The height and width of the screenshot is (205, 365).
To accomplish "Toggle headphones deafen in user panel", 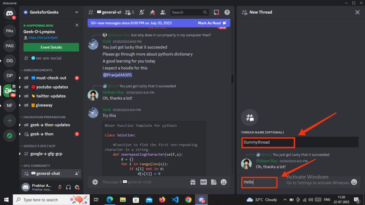I will [x=68, y=187].
